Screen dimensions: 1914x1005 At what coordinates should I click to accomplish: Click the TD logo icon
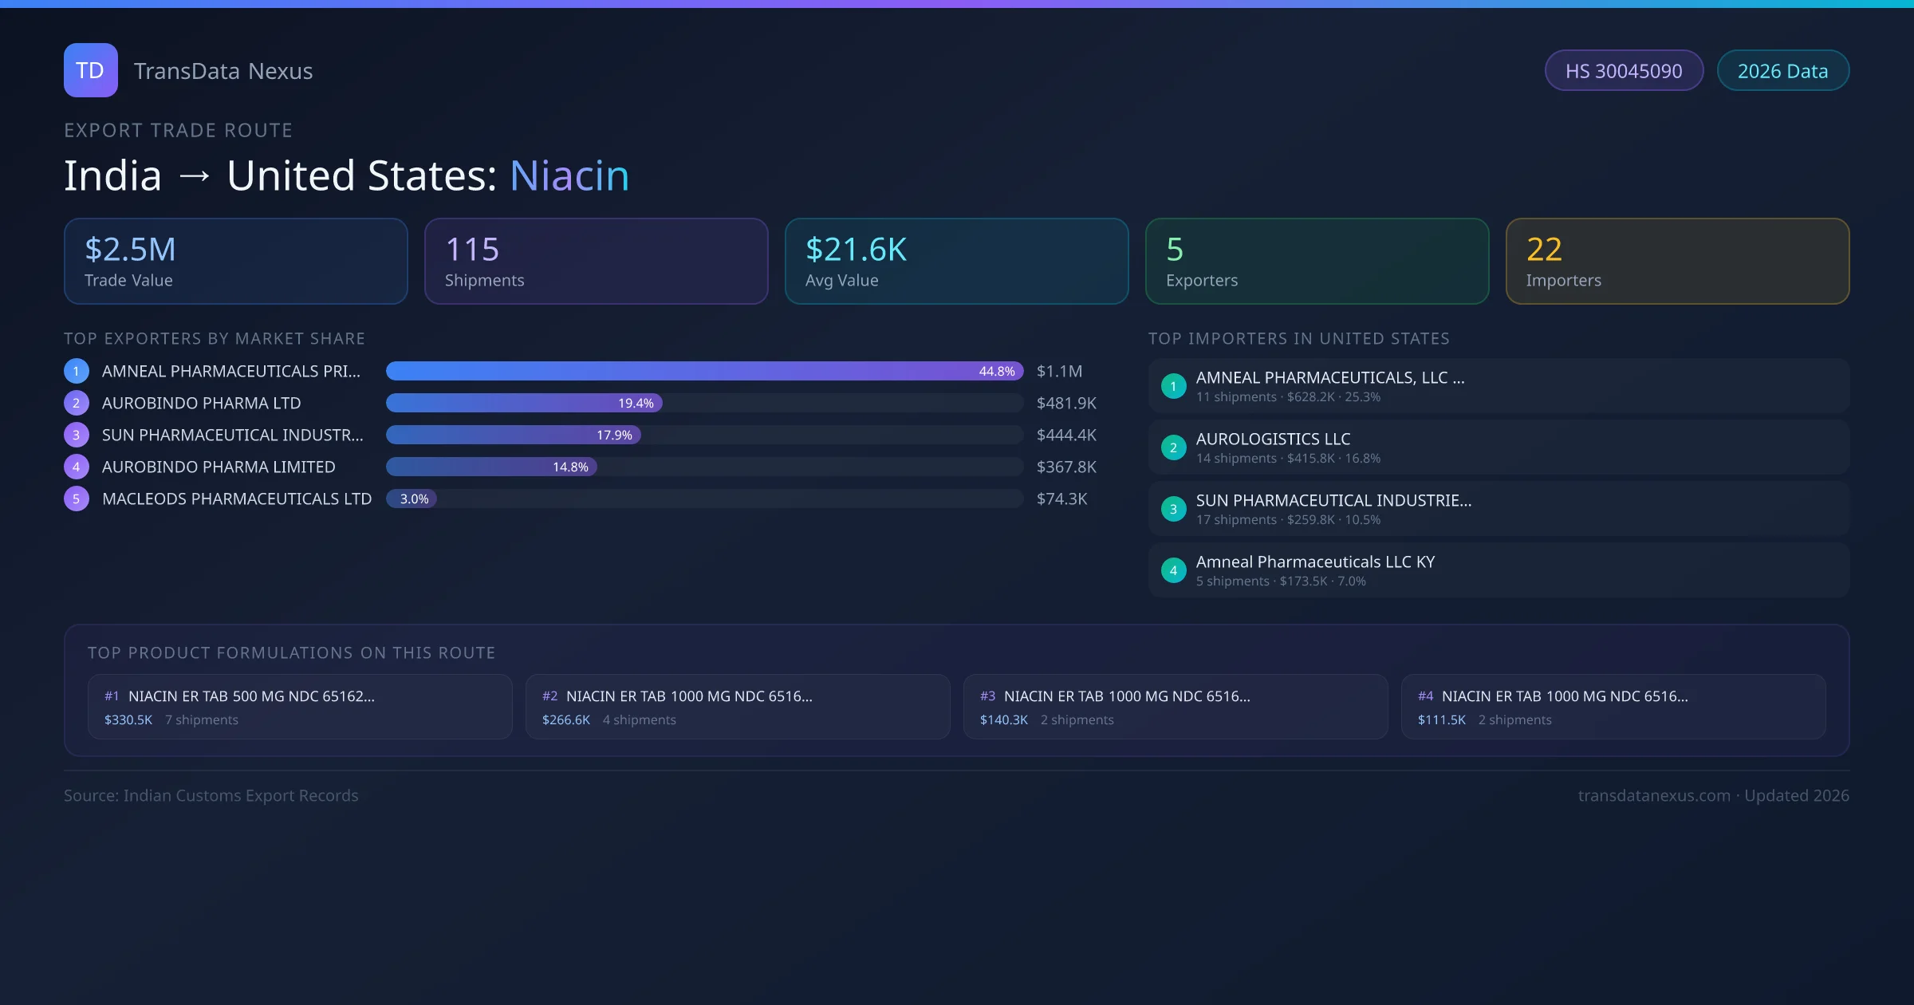90,70
